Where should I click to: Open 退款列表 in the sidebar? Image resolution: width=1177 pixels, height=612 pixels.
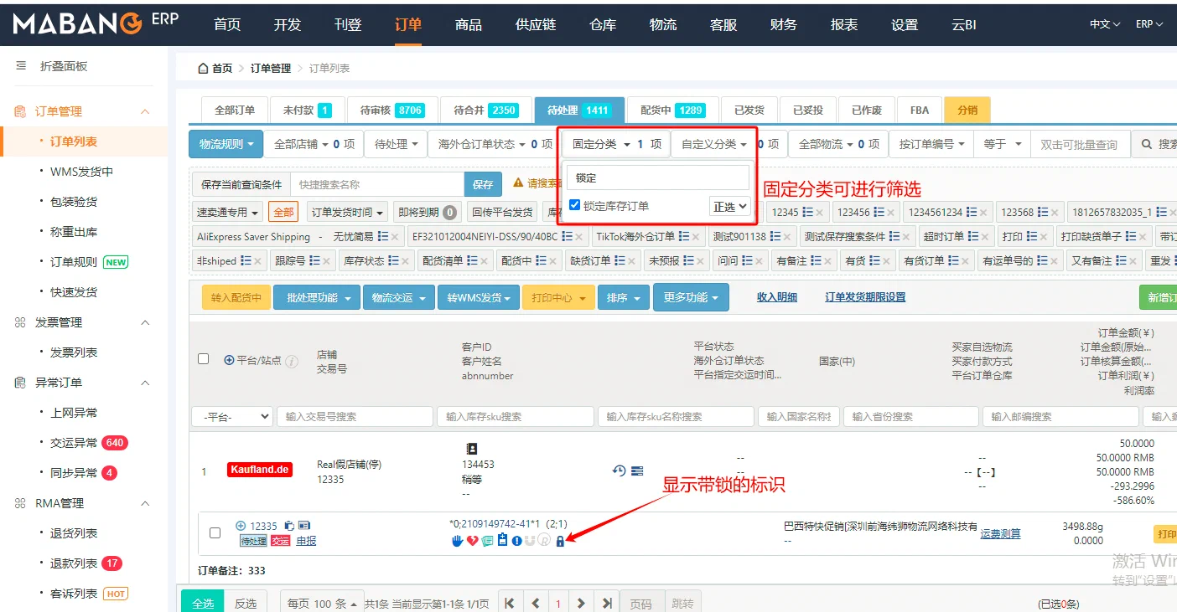point(74,563)
